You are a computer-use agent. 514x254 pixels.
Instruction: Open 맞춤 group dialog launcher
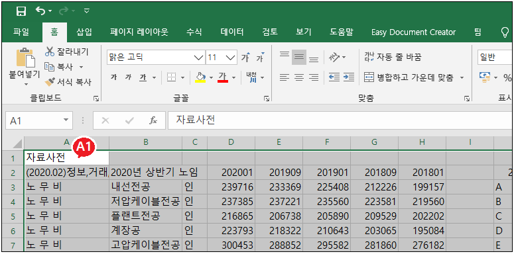466,98
